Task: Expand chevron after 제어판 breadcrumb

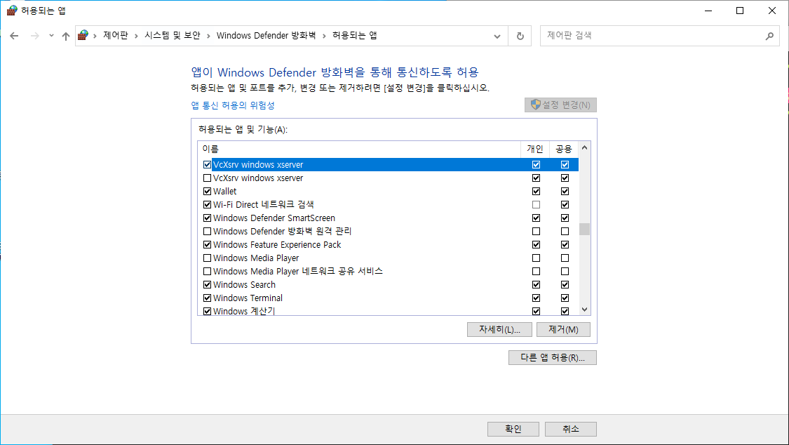Action: click(136, 36)
